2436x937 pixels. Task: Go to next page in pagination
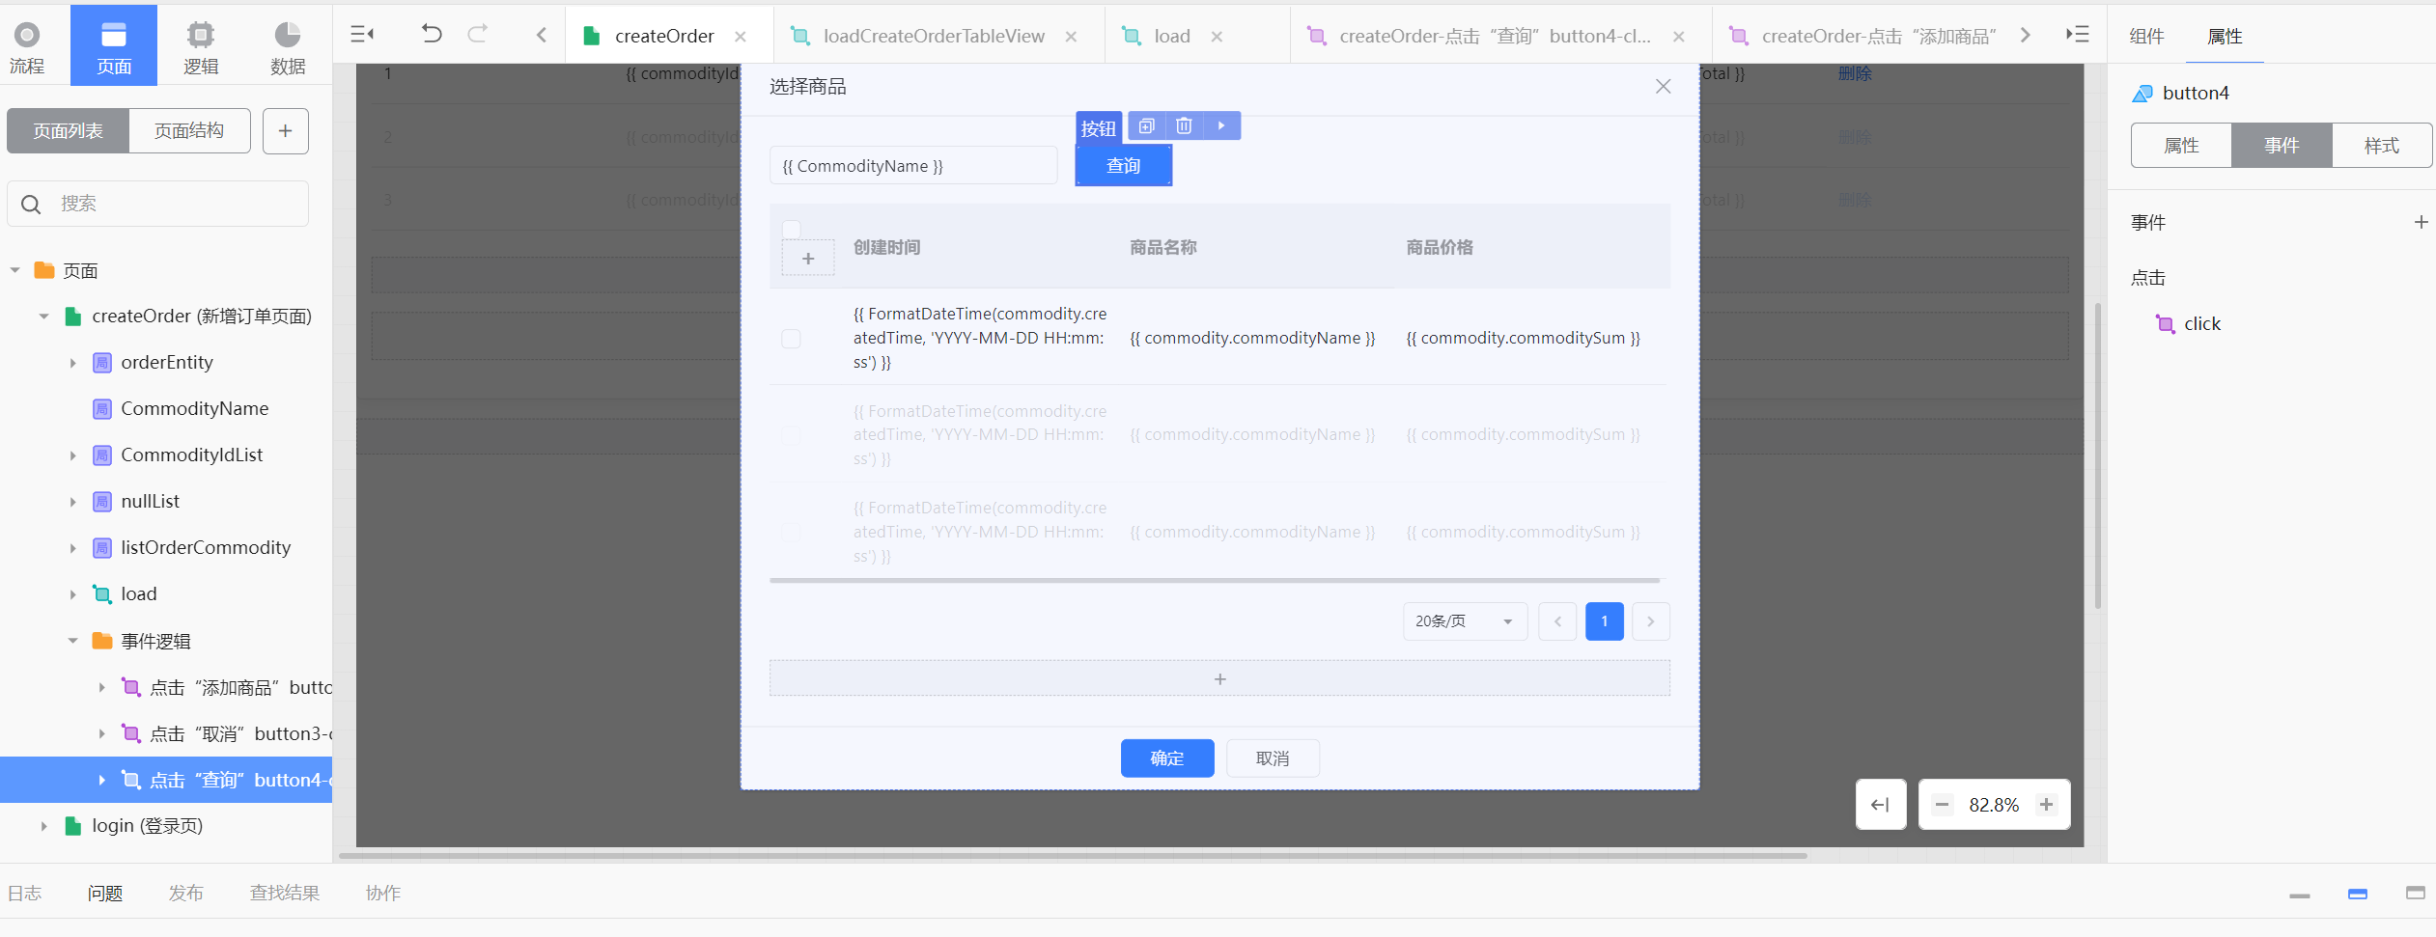pyautogui.click(x=1651, y=621)
